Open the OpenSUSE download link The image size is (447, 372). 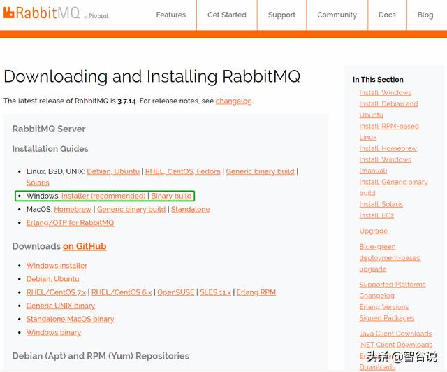tap(175, 292)
